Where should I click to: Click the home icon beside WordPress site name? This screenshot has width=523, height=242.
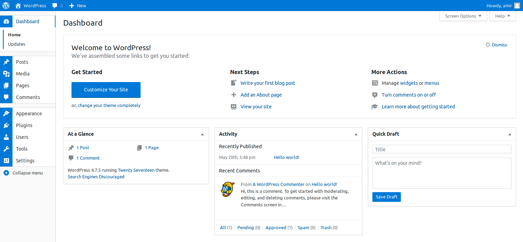[18, 6]
